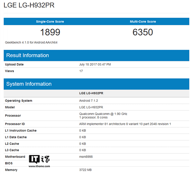
Task: Click the System Information section header
Action: point(29,84)
